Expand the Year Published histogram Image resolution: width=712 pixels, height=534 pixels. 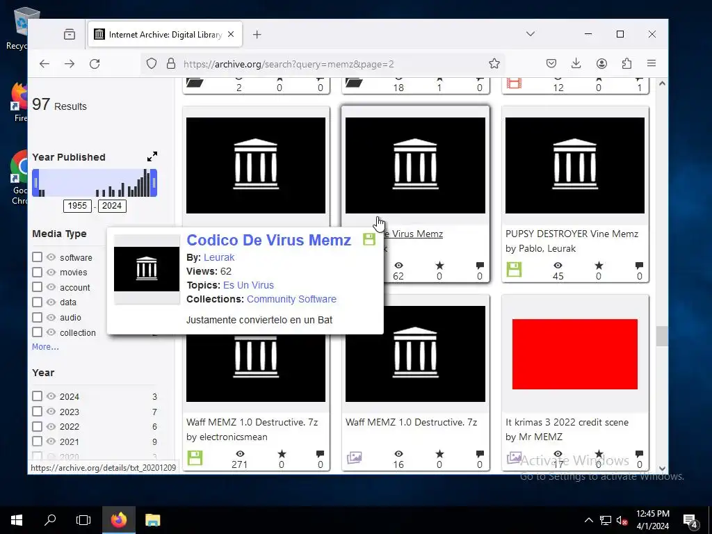click(152, 156)
